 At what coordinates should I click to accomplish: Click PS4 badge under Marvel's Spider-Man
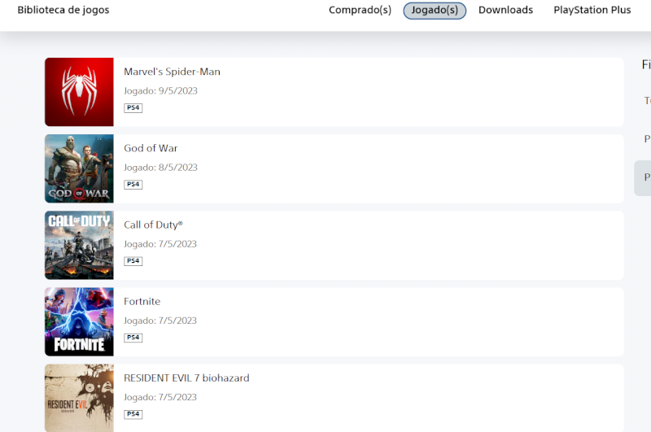coord(133,108)
